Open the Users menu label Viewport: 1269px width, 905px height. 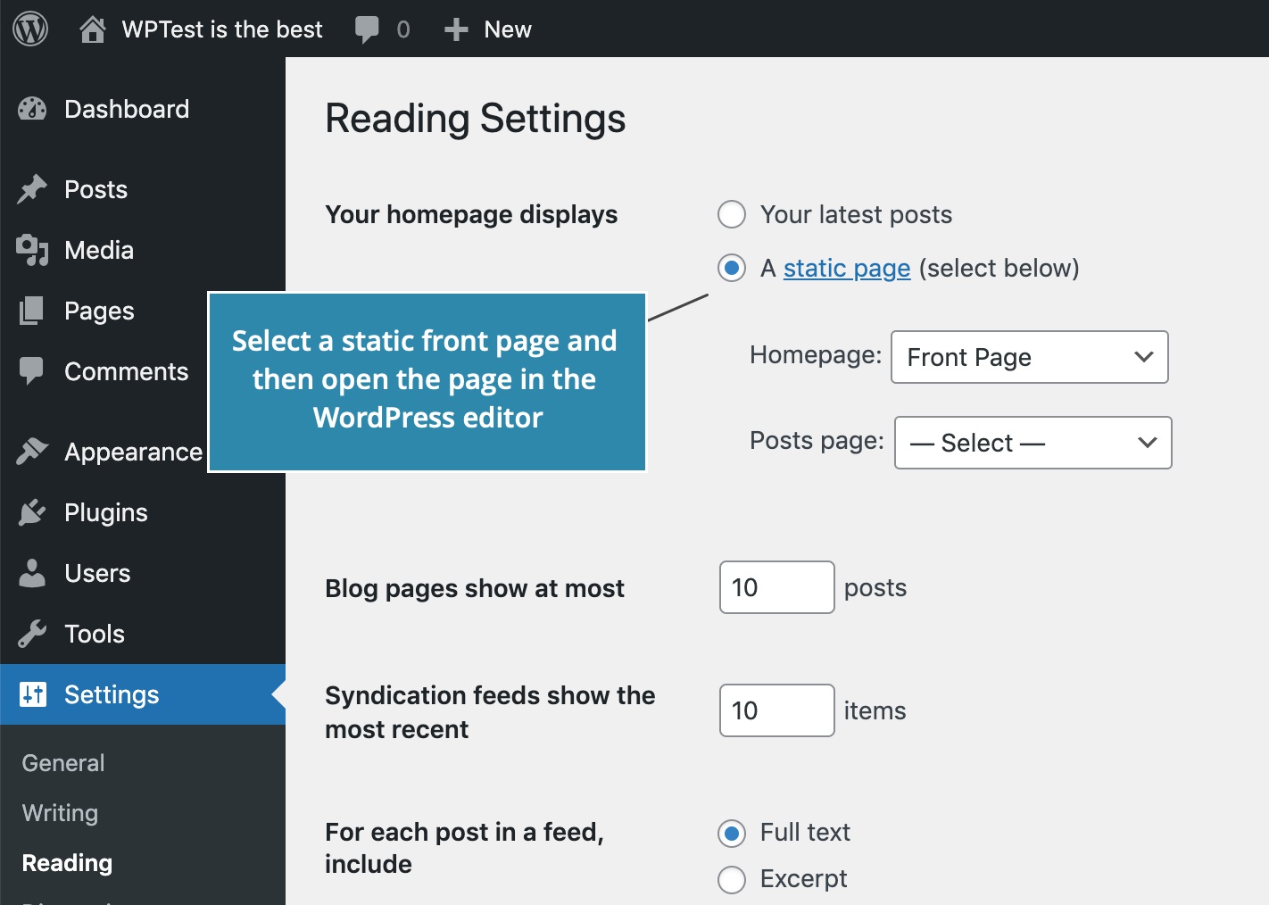pyautogui.click(x=97, y=573)
